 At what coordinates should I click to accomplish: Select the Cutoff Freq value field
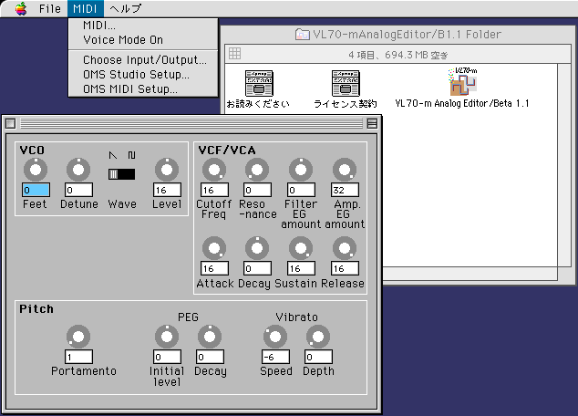pyautogui.click(x=214, y=190)
